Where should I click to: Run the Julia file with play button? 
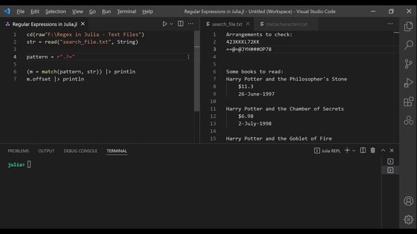click(165, 24)
